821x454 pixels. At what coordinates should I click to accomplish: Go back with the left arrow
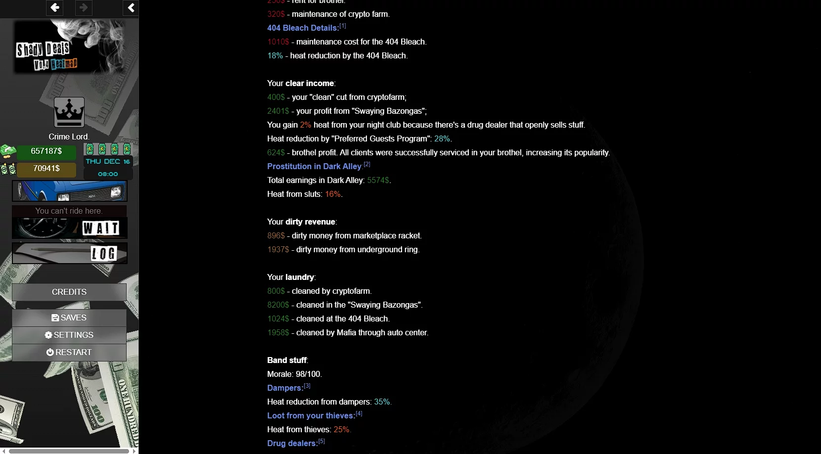55,7
